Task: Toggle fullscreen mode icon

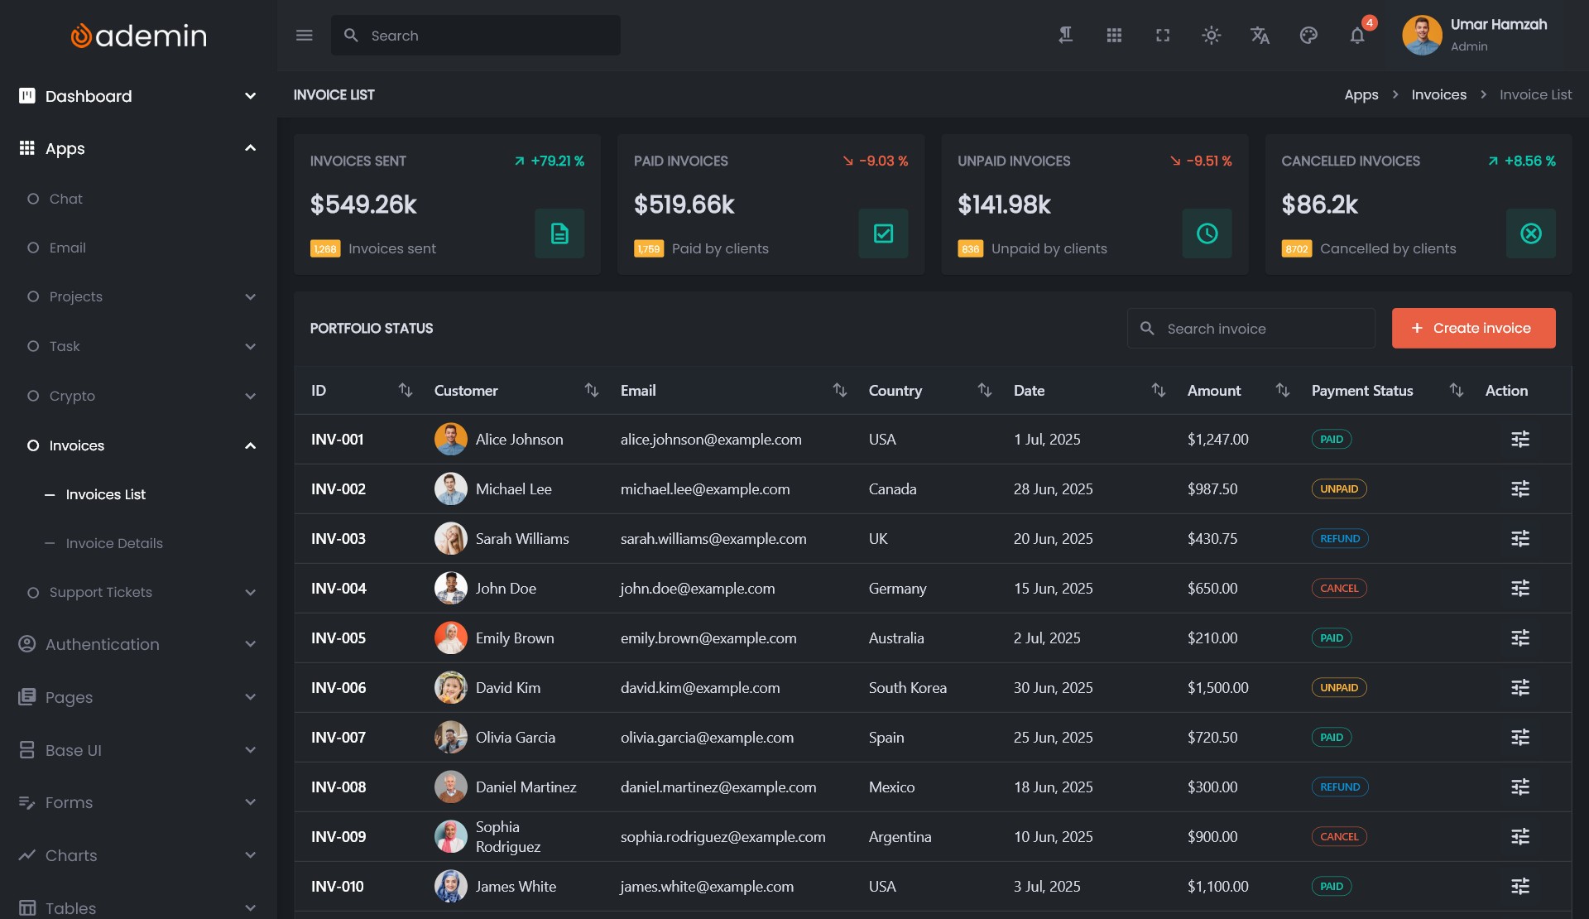Action: (x=1163, y=36)
